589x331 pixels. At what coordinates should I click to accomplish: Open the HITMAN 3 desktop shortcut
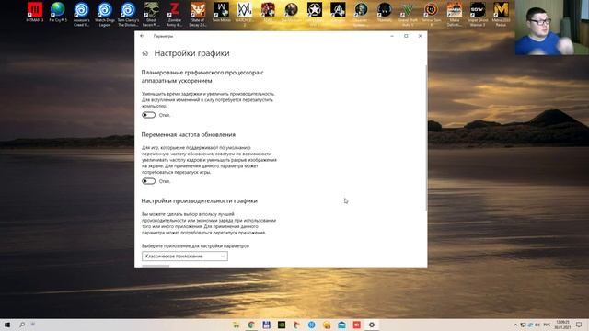(x=35, y=12)
